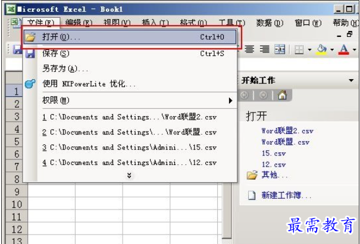Image resolution: width=360 pixels, height=244 pixels.
Task: Restore the workbook window
Action: pyautogui.click(x=349, y=34)
